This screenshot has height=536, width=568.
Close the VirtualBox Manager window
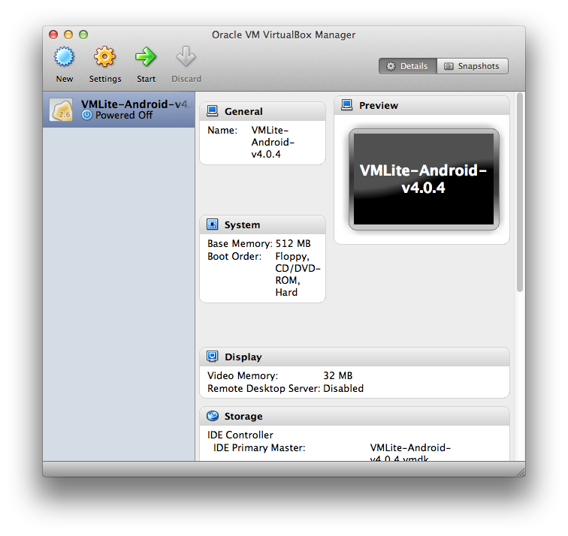pos(53,35)
